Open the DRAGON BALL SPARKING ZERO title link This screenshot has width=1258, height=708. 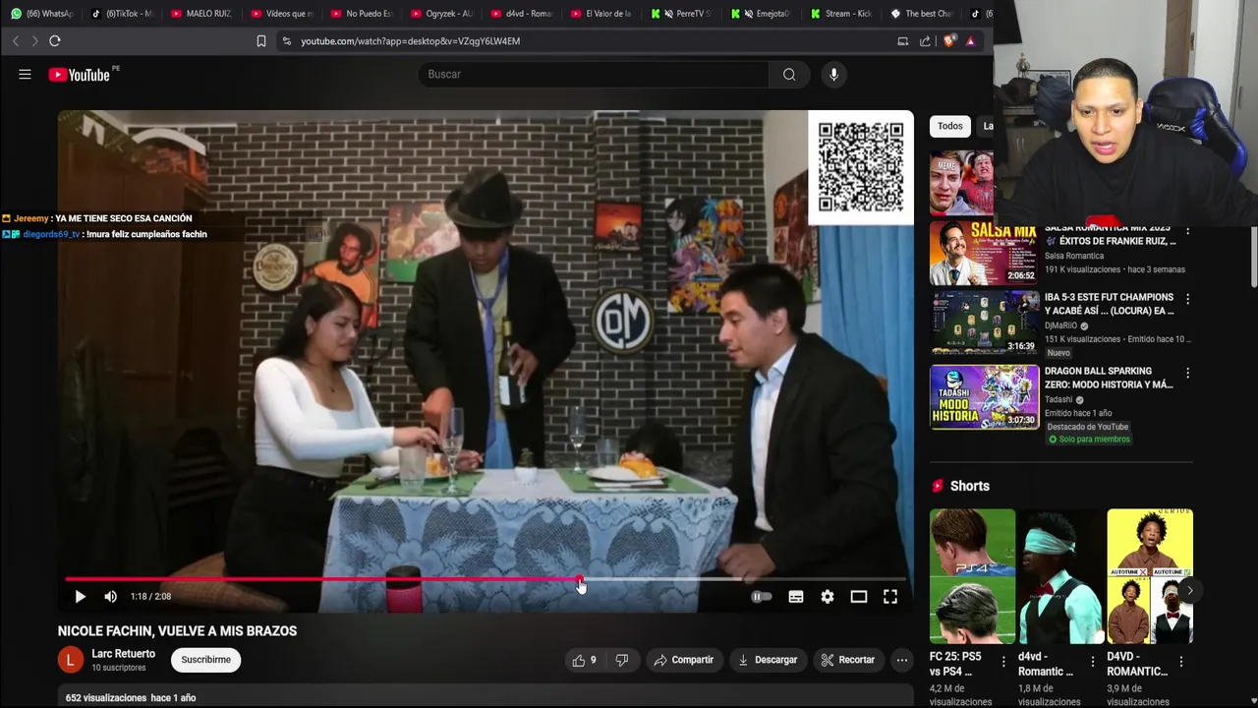pyautogui.click(x=1109, y=378)
